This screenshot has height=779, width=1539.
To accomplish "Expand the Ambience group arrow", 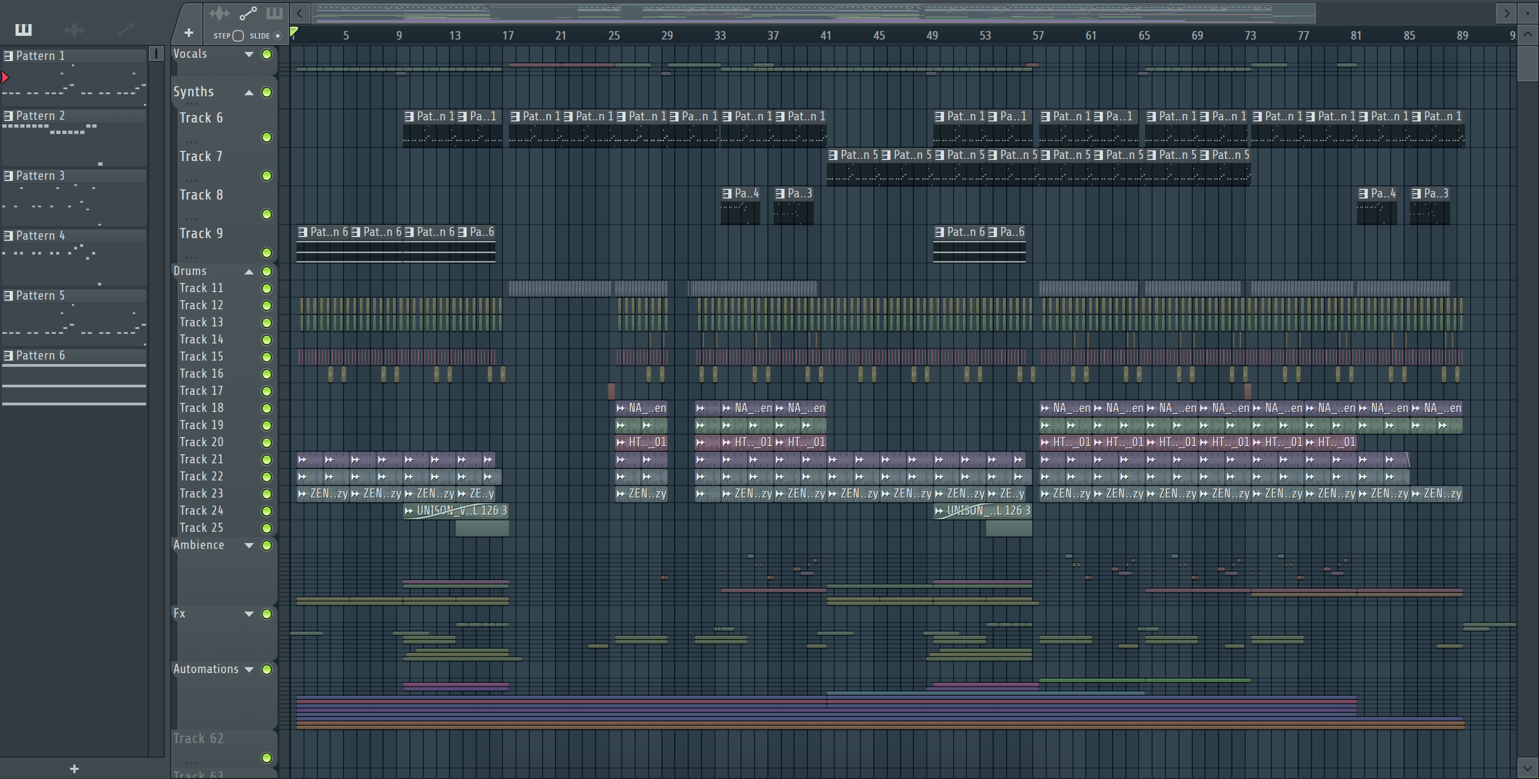I will click(x=249, y=545).
